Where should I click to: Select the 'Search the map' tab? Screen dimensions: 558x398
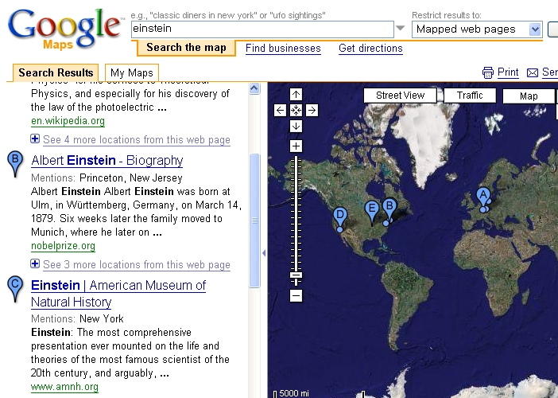click(186, 48)
